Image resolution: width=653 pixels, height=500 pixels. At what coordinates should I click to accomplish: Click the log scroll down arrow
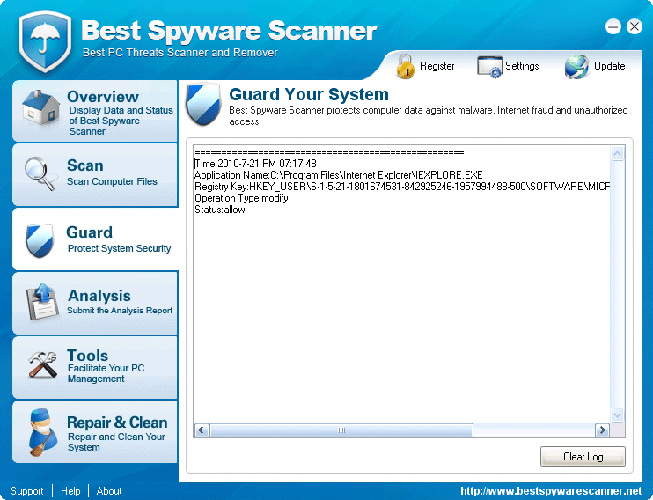pos(617,415)
